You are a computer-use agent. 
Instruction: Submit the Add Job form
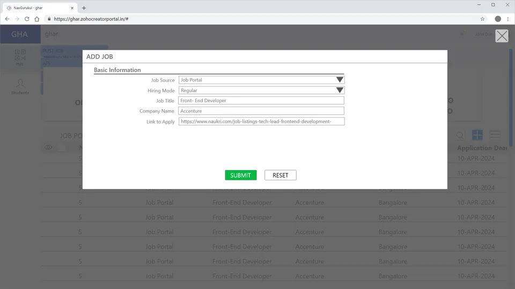point(240,176)
